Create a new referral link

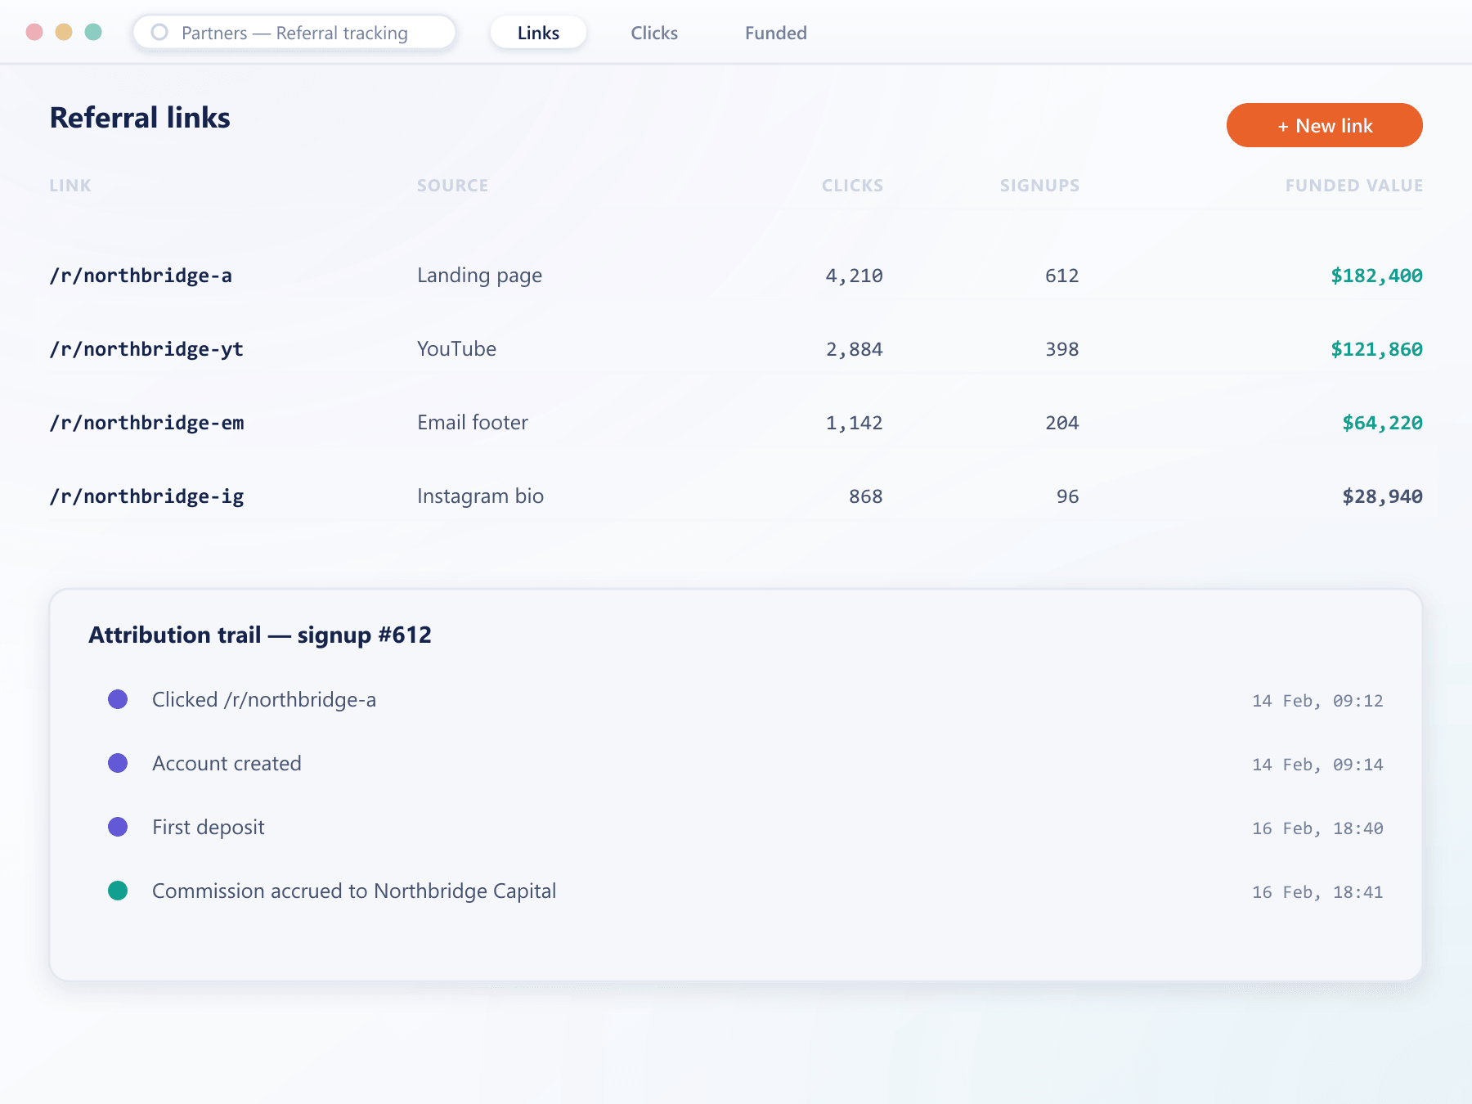(x=1324, y=125)
